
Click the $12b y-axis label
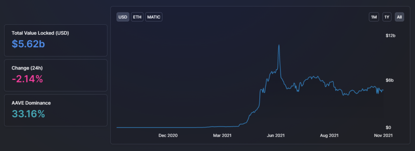(390, 36)
